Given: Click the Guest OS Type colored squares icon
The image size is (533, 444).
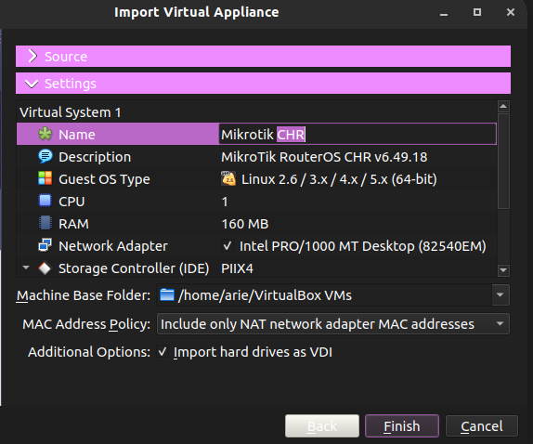Looking at the screenshot, I should point(45,178).
